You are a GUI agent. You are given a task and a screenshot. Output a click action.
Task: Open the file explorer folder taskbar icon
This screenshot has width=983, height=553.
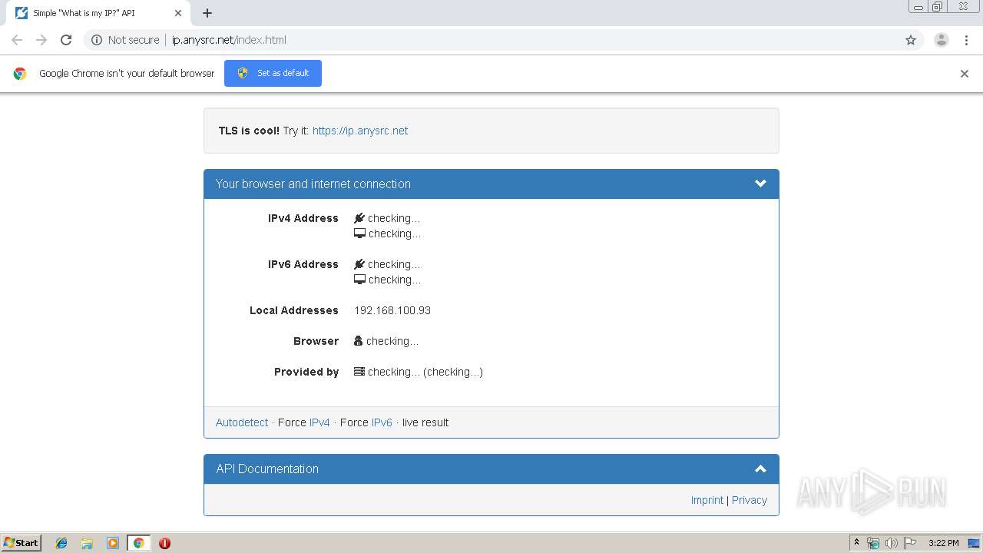click(87, 543)
